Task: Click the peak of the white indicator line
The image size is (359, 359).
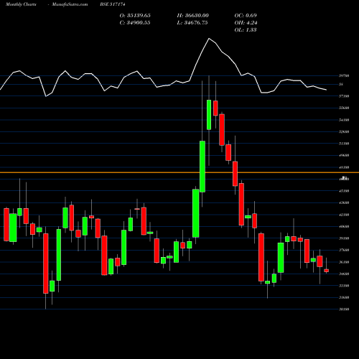Action: click(x=209, y=38)
